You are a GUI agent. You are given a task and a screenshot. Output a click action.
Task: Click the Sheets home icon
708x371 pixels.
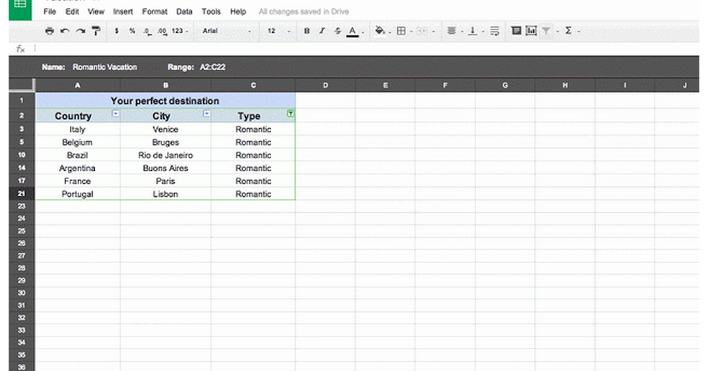click(x=20, y=9)
